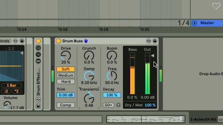Click the Out level triangle handle
Viewport: 223px width, 125px height.
[x=153, y=56]
